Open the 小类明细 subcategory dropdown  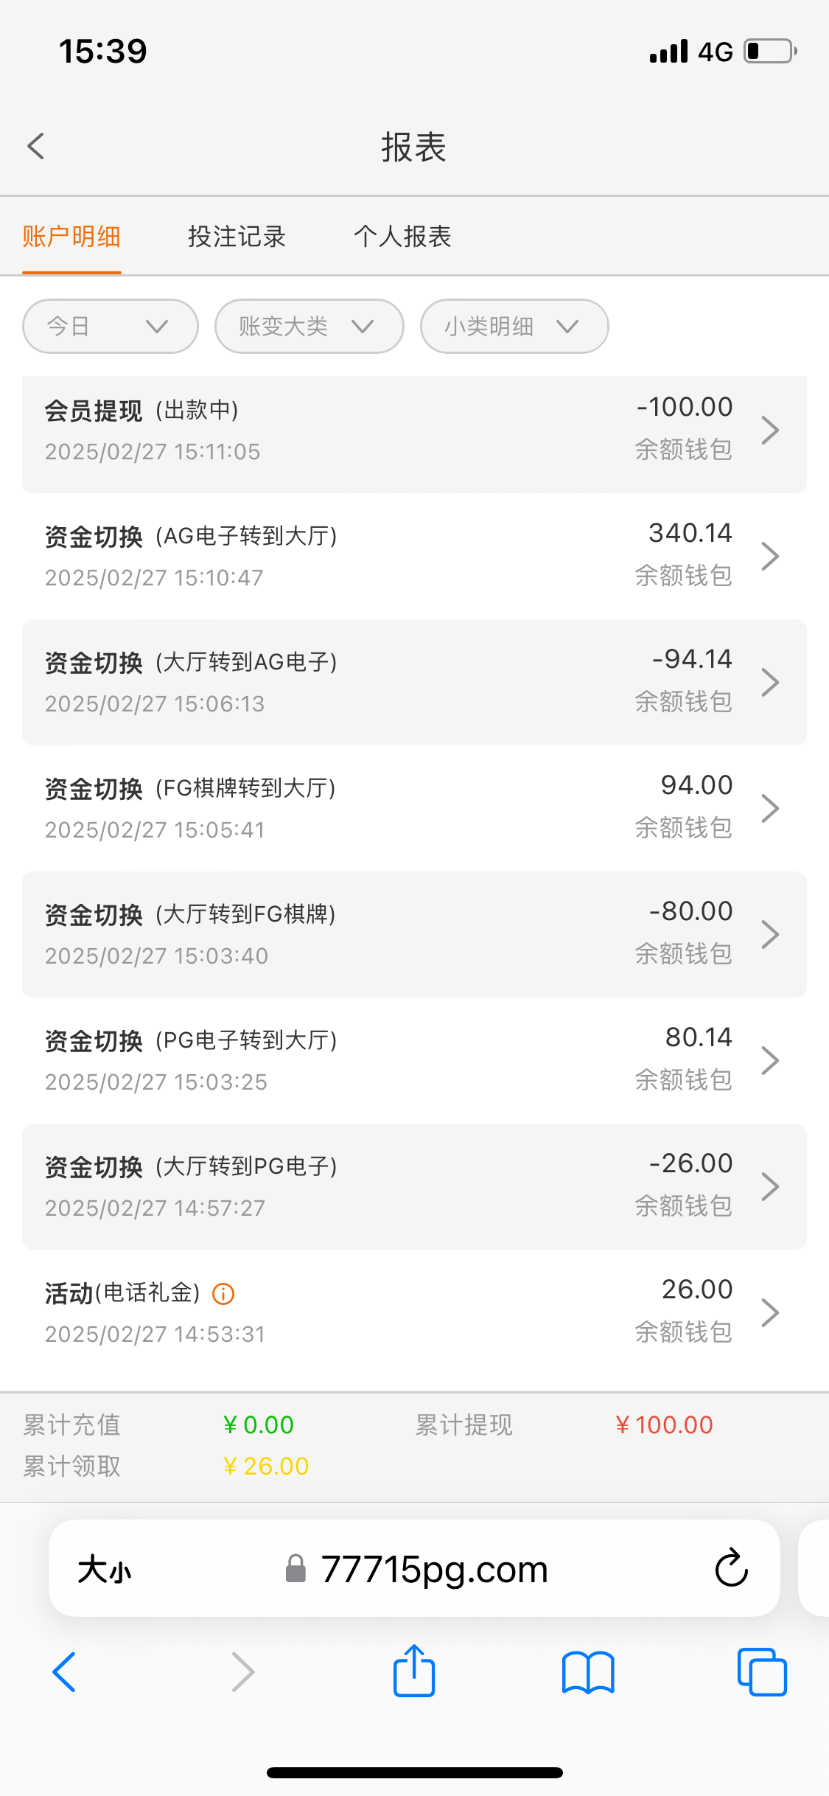coord(514,326)
